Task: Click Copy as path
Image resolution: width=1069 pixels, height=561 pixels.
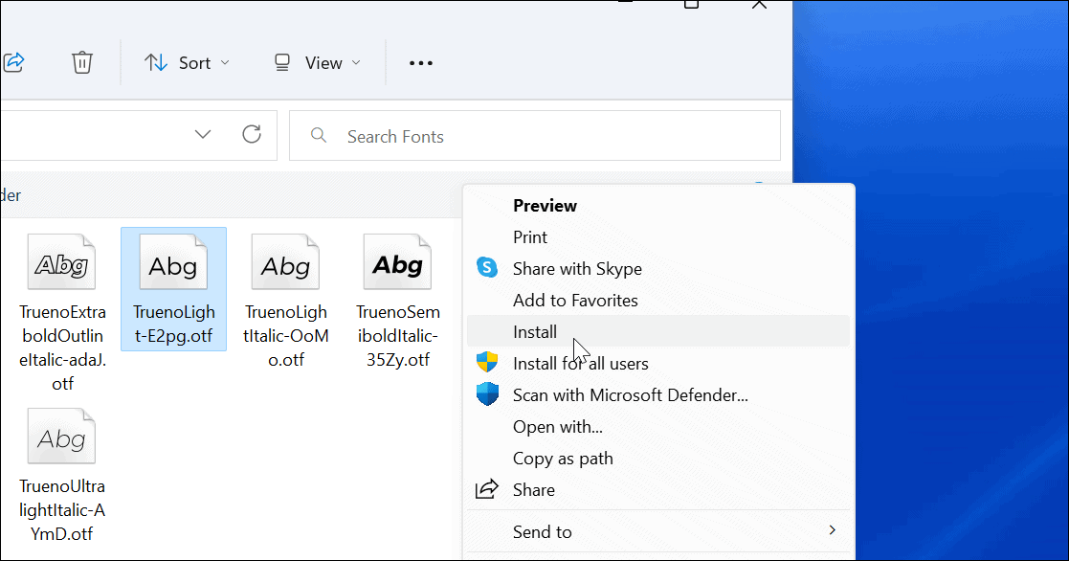Action: pos(563,458)
